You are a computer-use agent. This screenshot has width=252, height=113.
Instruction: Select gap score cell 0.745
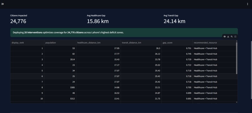pos(177,54)
